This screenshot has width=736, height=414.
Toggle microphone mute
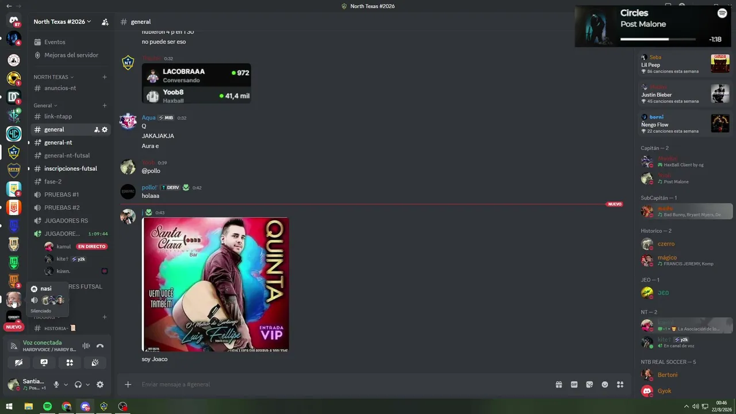pyautogui.click(x=56, y=385)
